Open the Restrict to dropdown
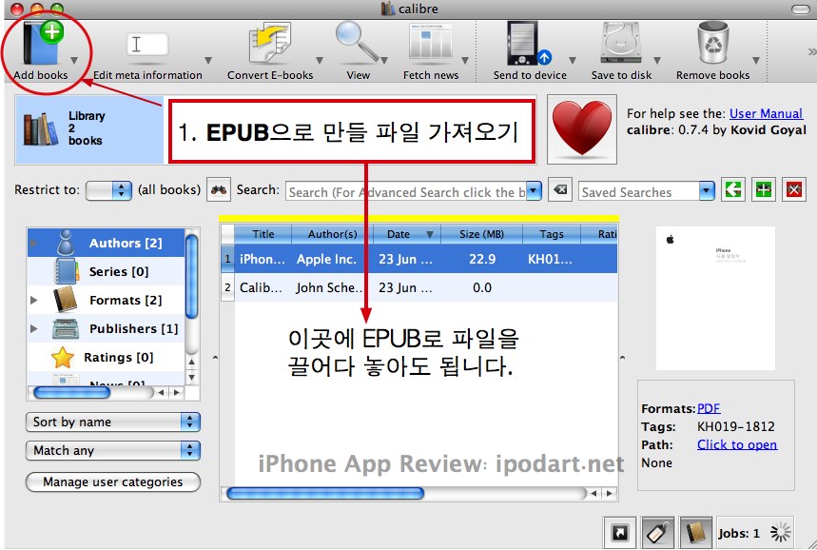Image resolution: width=817 pixels, height=550 pixels. tap(108, 190)
